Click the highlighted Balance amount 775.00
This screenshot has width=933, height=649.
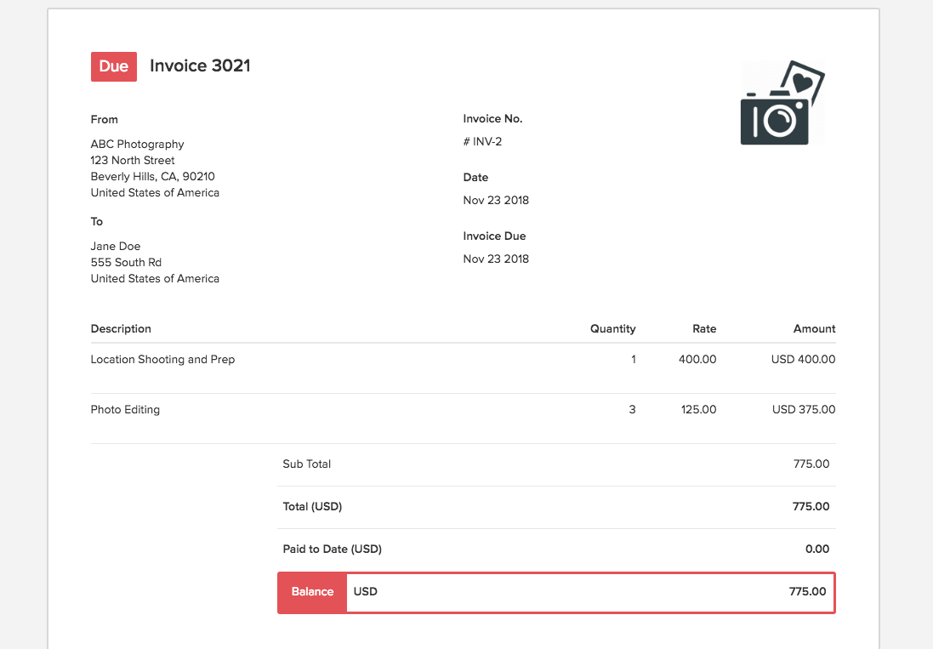(807, 591)
